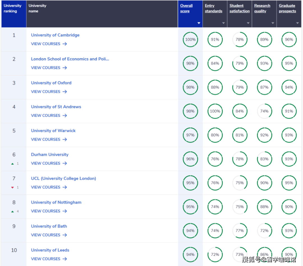Click the Graduate prospects header link
303x266 pixels.
287,8
